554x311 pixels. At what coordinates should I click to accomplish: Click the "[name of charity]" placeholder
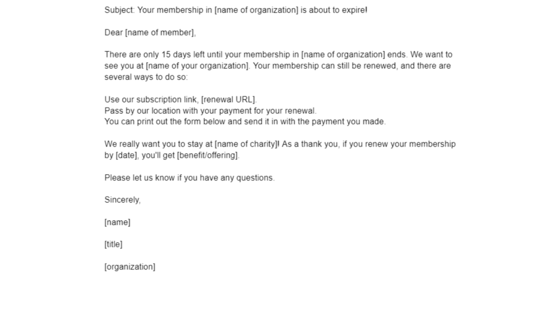247,144
